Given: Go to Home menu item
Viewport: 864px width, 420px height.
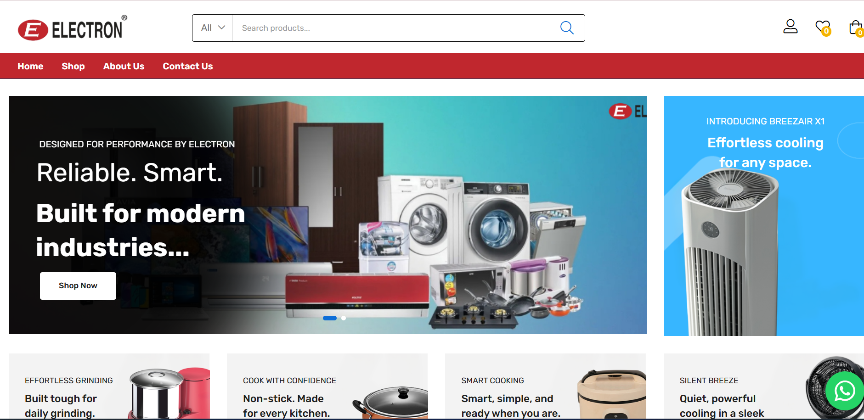Looking at the screenshot, I should point(30,66).
